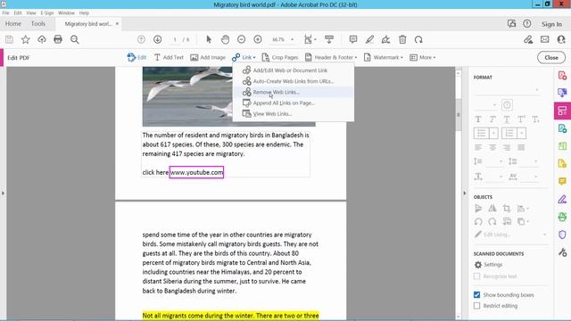Image resolution: width=571 pixels, height=321 pixels.
Task: Open the Link dropdown in Edit toolbar
Action: (244, 57)
